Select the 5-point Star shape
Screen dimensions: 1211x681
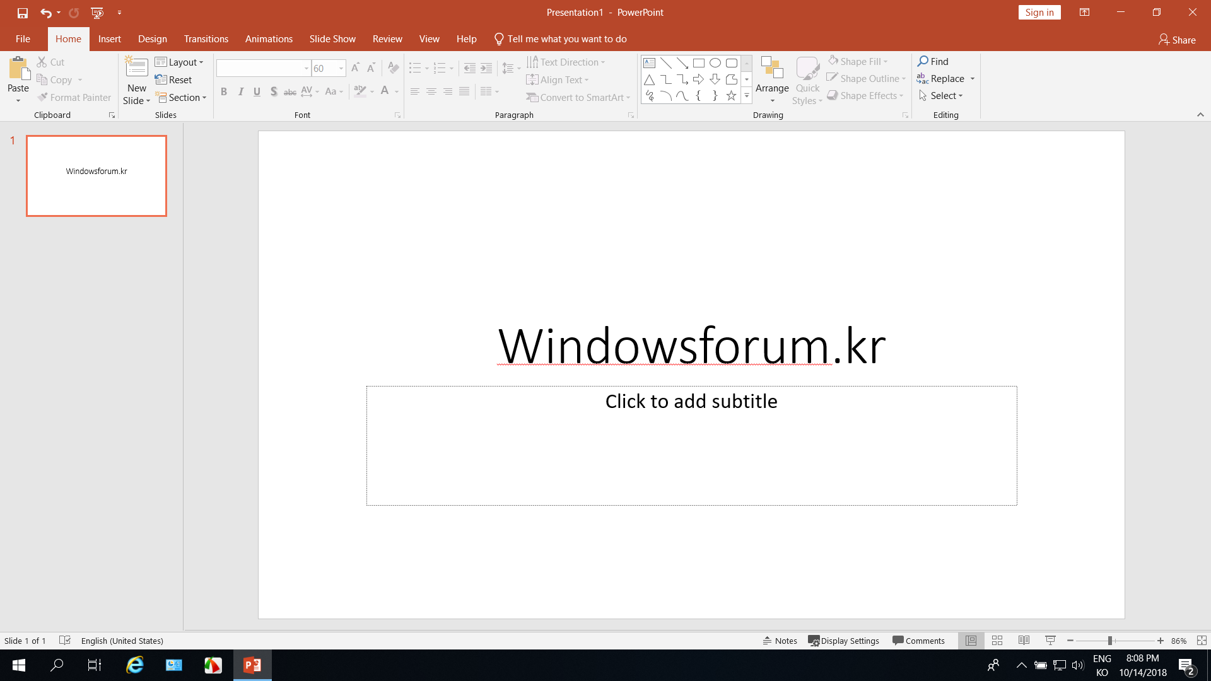[x=732, y=96]
